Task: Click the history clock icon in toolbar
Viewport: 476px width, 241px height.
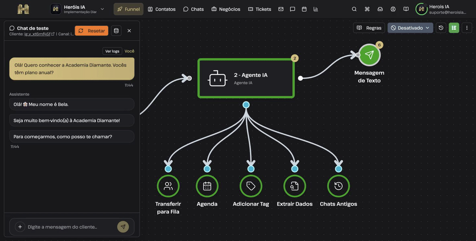Action: [441, 28]
